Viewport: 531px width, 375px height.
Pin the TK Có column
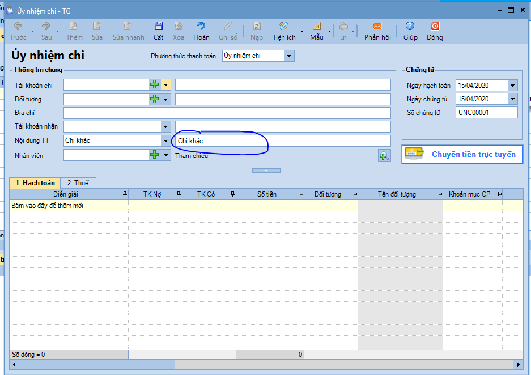click(233, 194)
